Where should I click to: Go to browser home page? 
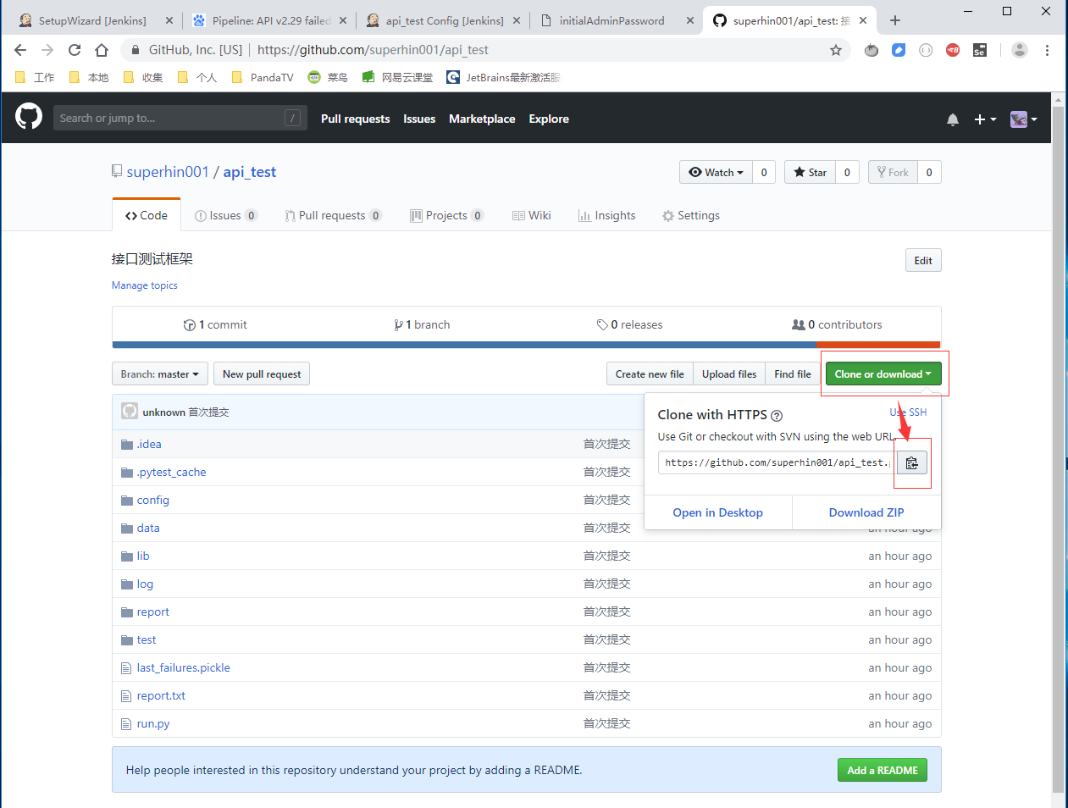[x=102, y=50]
